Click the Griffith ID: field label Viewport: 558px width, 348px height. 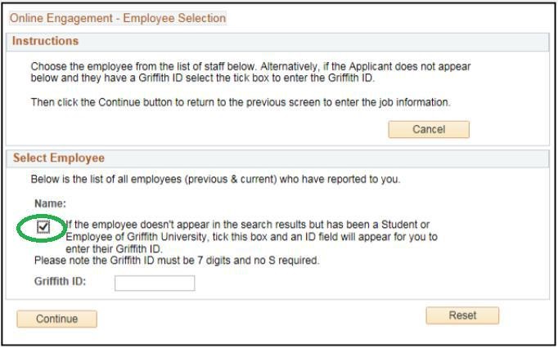pos(60,282)
